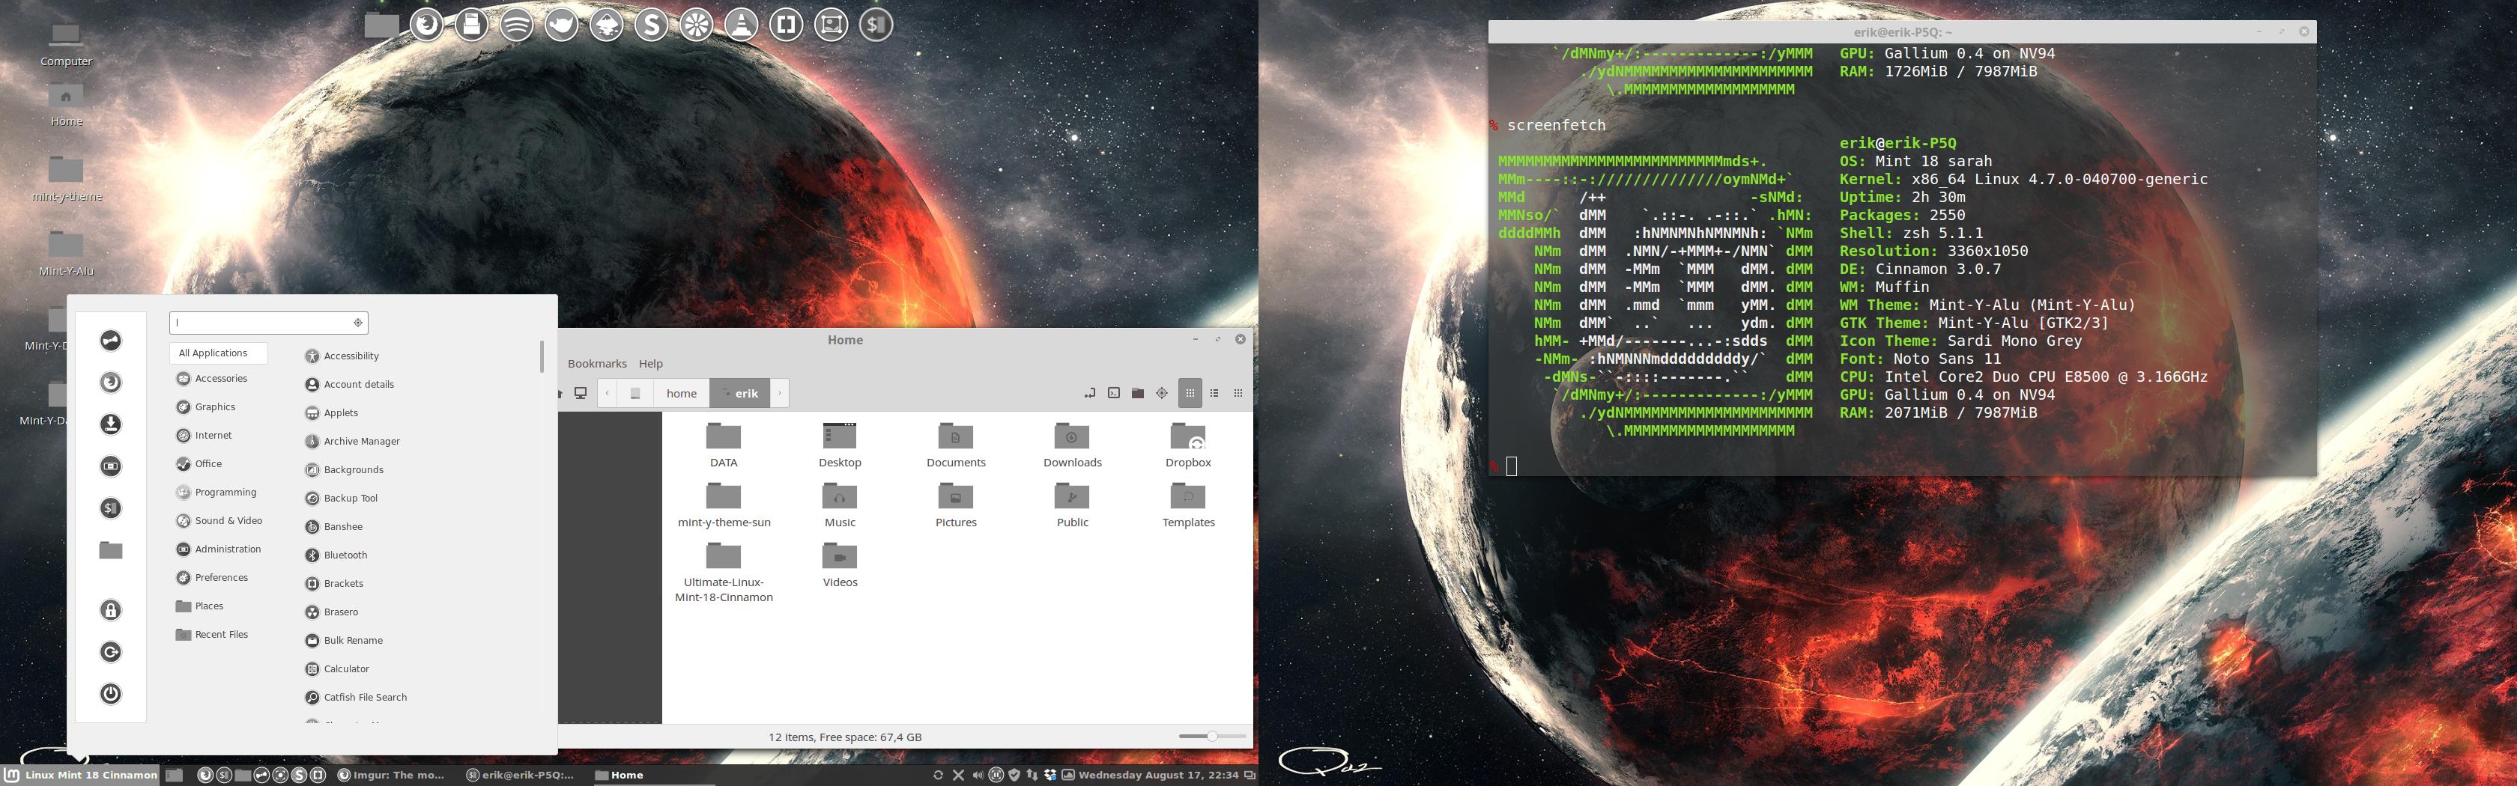The width and height of the screenshot is (2517, 786).
Task: Click the power off icon in menu sidebar
Action: [110, 694]
